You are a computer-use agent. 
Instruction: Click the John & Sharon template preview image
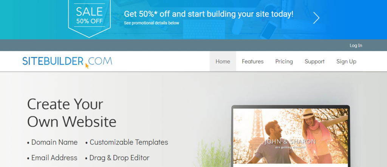pos(291,136)
